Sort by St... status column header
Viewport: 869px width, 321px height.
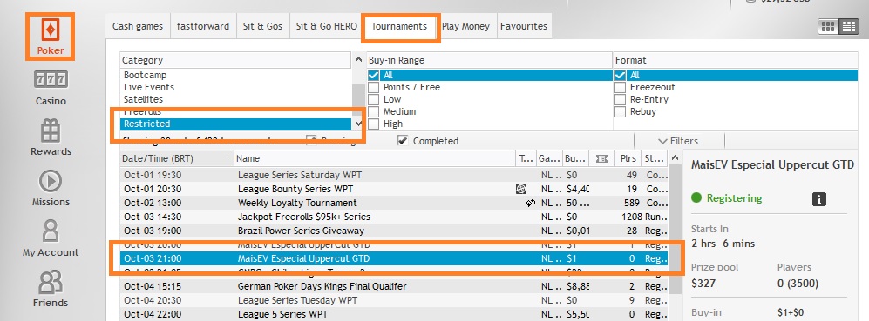(x=655, y=159)
